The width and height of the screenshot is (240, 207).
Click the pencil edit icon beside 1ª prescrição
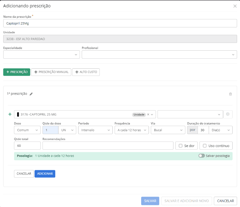click(x=31, y=94)
